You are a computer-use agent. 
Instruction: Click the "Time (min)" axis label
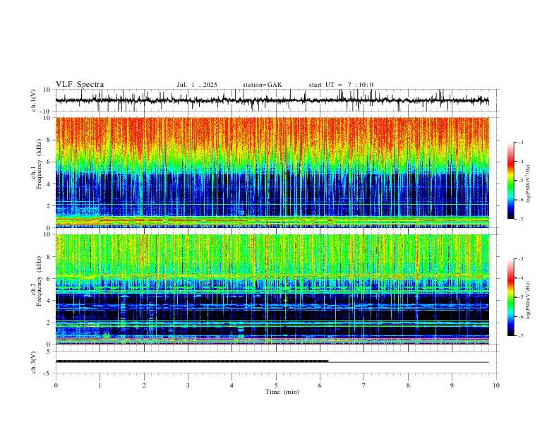tap(282, 392)
